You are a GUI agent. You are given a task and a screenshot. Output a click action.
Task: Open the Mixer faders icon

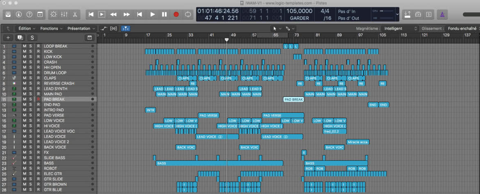pos(64,14)
